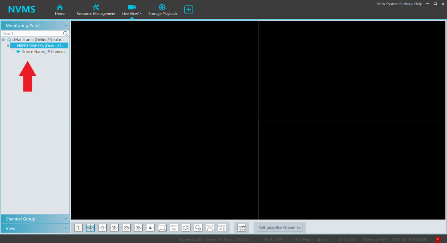Viewport: 447px width, 243px height.
Task: Collapse the default area tree node
Action: tap(3, 39)
